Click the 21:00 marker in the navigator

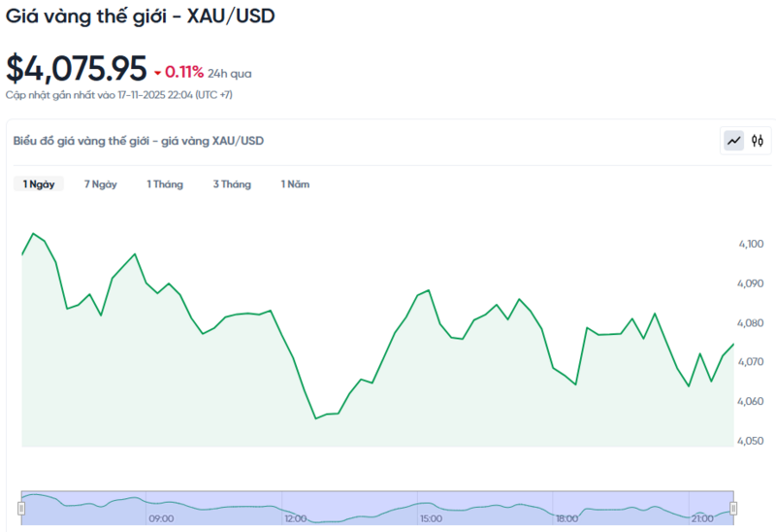click(x=702, y=518)
